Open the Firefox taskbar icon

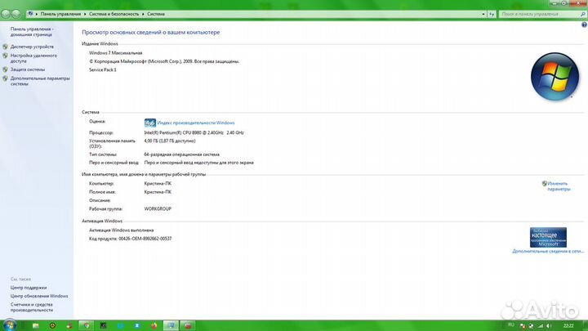click(154, 326)
